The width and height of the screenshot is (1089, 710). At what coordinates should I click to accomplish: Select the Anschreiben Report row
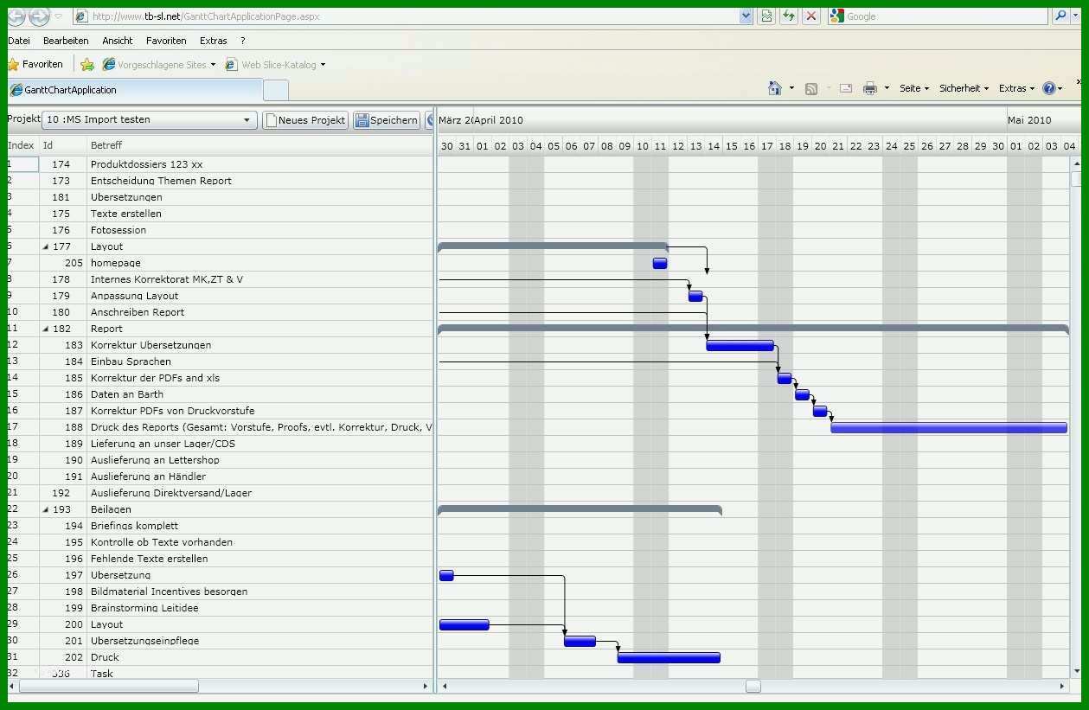click(220, 312)
